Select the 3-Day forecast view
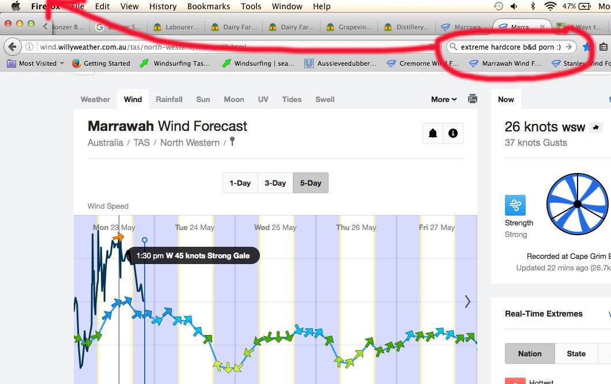The image size is (611, 384). coord(275,183)
